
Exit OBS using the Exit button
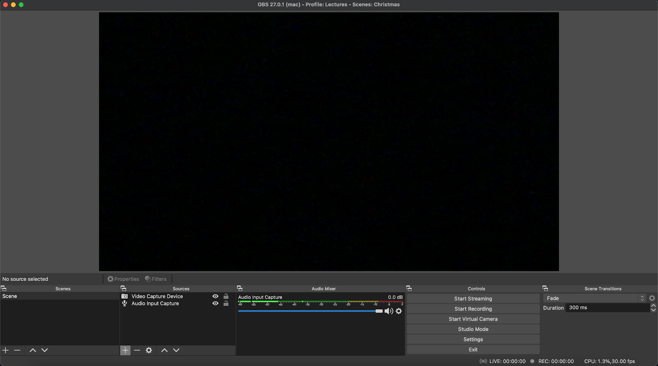pyautogui.click(x=473, y=350)
